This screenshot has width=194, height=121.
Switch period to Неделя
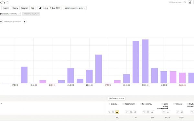6,8
